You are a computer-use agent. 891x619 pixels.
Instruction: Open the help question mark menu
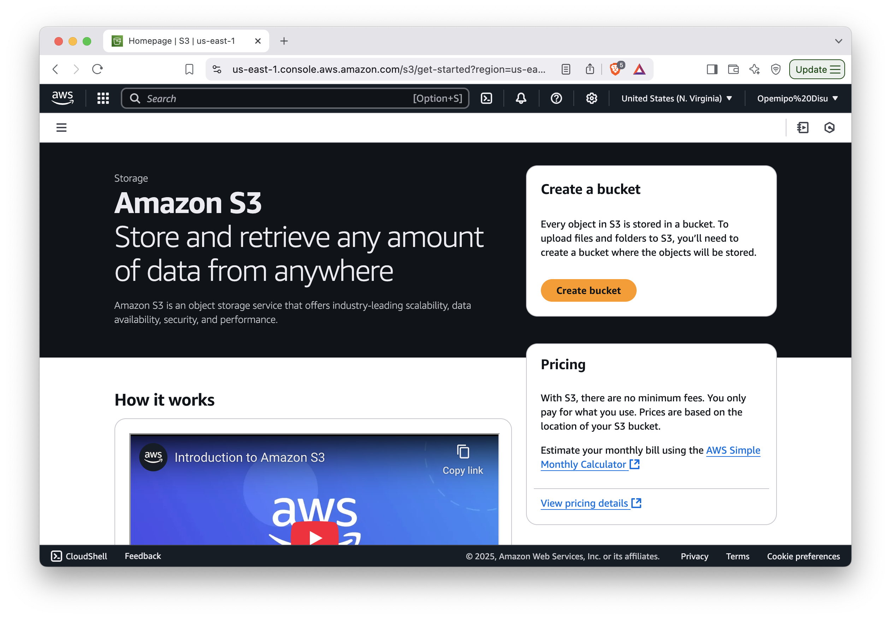pos(556,99)
